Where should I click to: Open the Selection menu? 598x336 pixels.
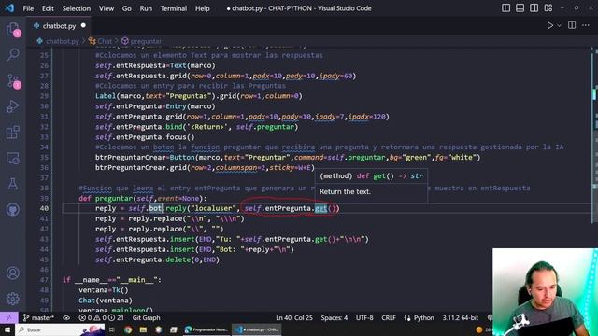coord(77,8)
